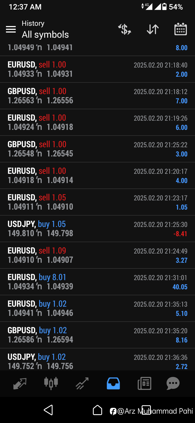This screenshot has height=423, width=195.
Task: Open GBPUSD sell at 1.26563 entry
Action: pyautogui.click(x=97, y=96)
